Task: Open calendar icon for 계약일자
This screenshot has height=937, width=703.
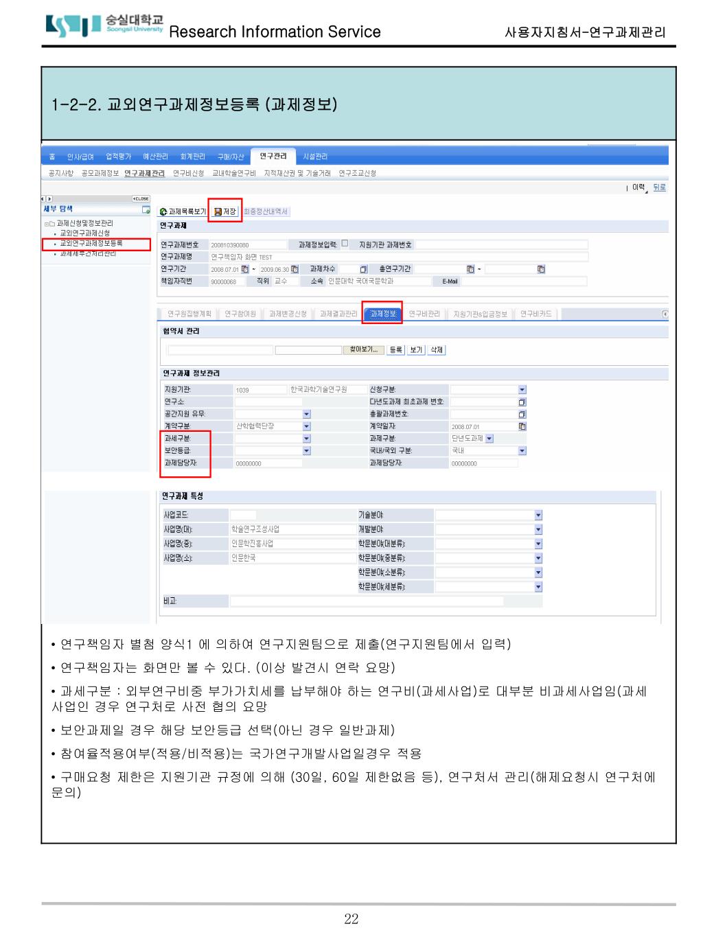Action: (522, 426)
